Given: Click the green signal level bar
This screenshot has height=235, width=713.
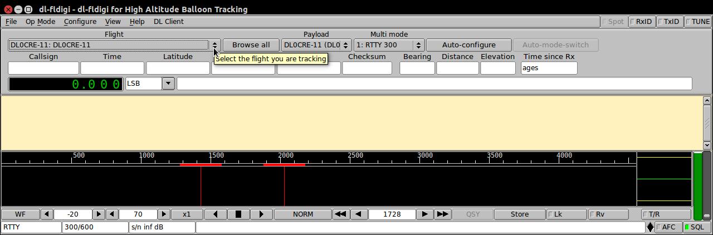Looking at the screenshot, I should (697, 185).
